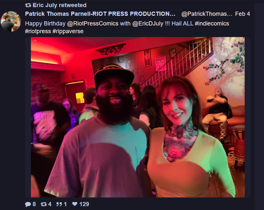
Task: Open the @RiotPressComics mention
Action: pyautogui.click(x=93, y=24)
